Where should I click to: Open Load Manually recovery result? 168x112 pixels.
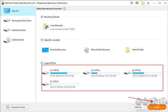[56, 25]
